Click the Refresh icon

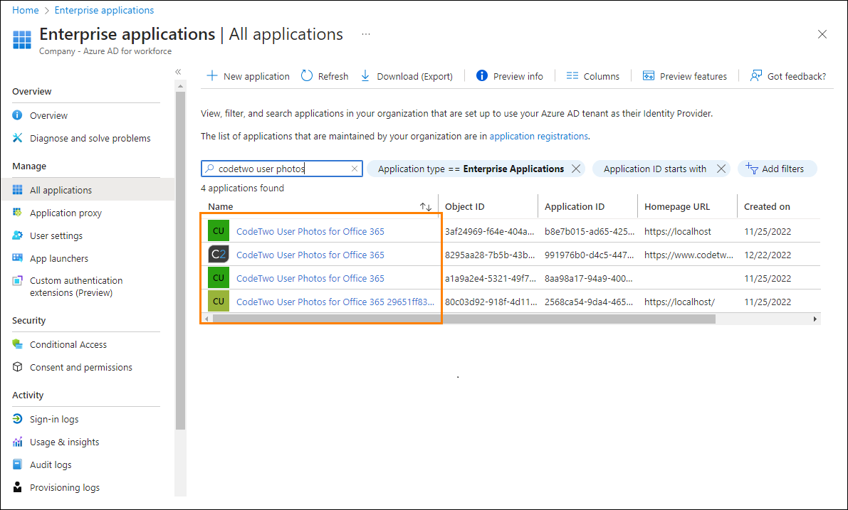tap(307, 75)
